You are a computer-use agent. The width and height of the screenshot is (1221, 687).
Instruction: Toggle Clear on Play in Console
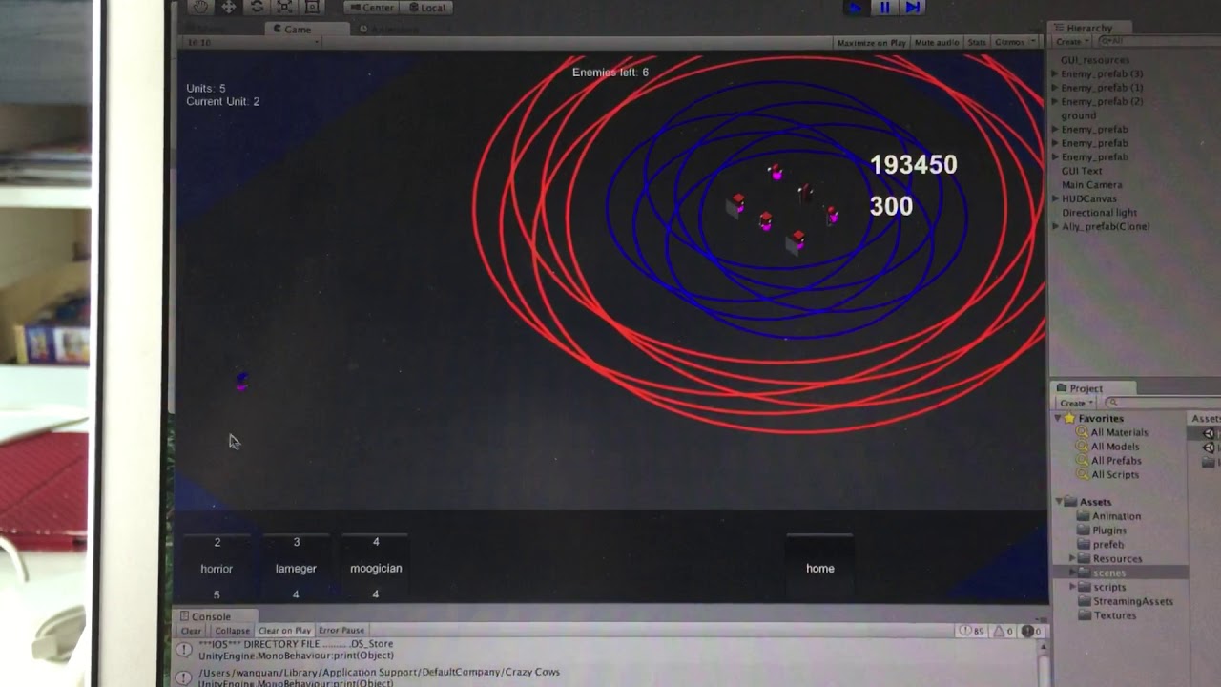284,631
